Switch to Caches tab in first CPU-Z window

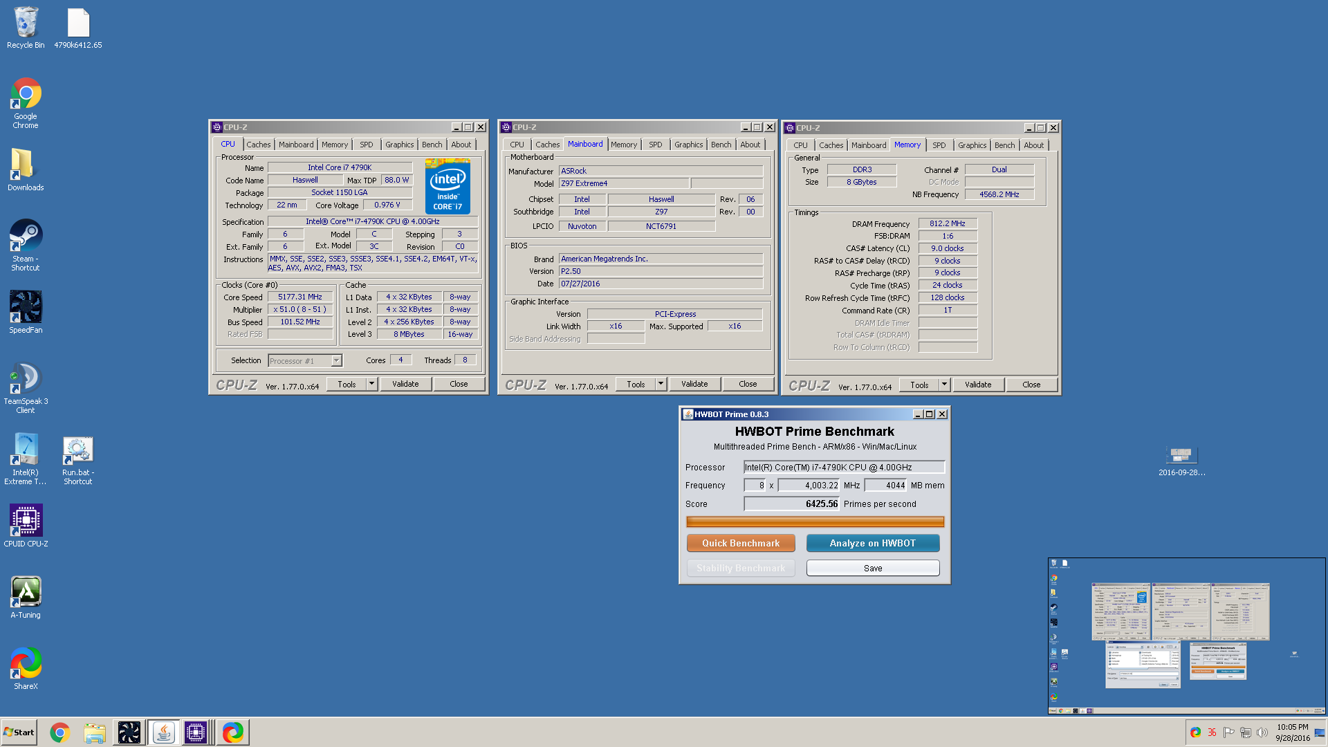click(258, 145)
